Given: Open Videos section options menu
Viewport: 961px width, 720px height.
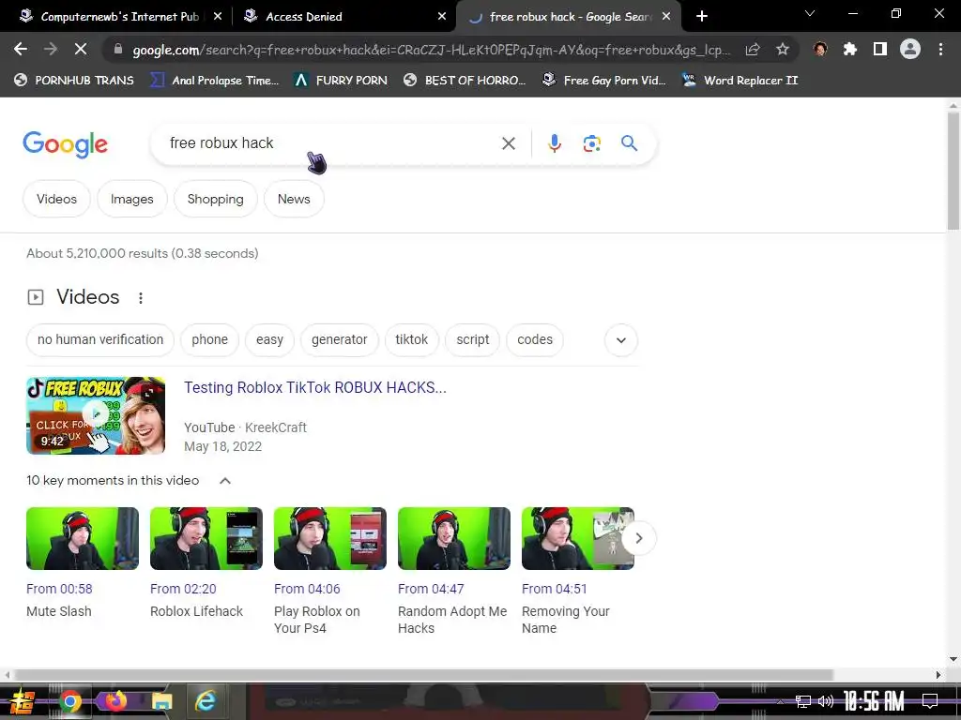Looking at the screenshot, I should point(141,297).
